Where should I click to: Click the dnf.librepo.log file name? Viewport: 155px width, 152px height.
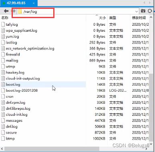[x=18, y=109]
